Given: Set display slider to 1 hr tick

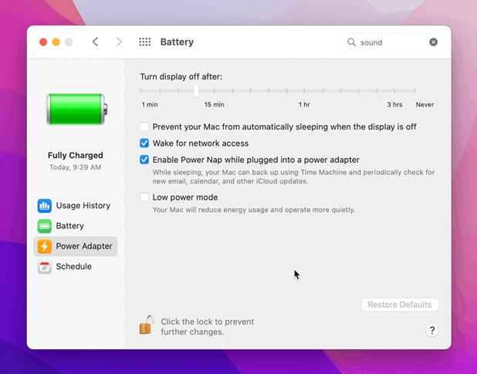Looking at the screenshot, I should [305, 91].
